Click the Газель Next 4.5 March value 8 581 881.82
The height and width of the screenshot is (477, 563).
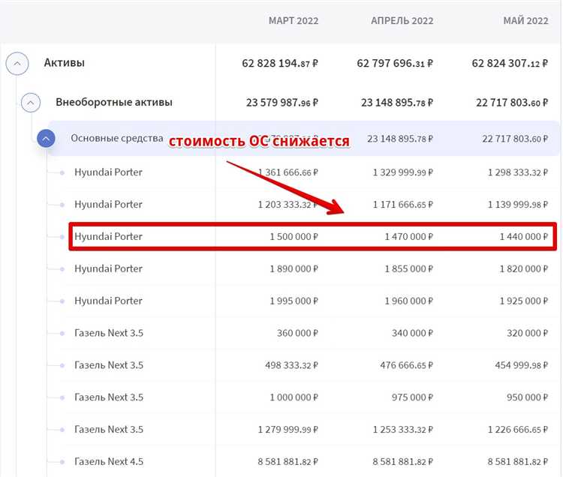[x=288, y=461]
